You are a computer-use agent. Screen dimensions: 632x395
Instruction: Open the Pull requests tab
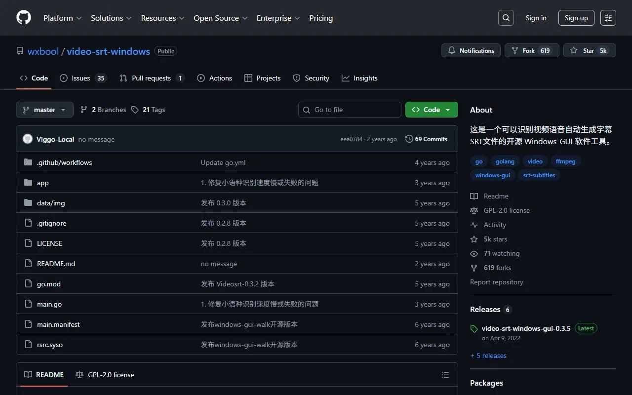[152, 78]
